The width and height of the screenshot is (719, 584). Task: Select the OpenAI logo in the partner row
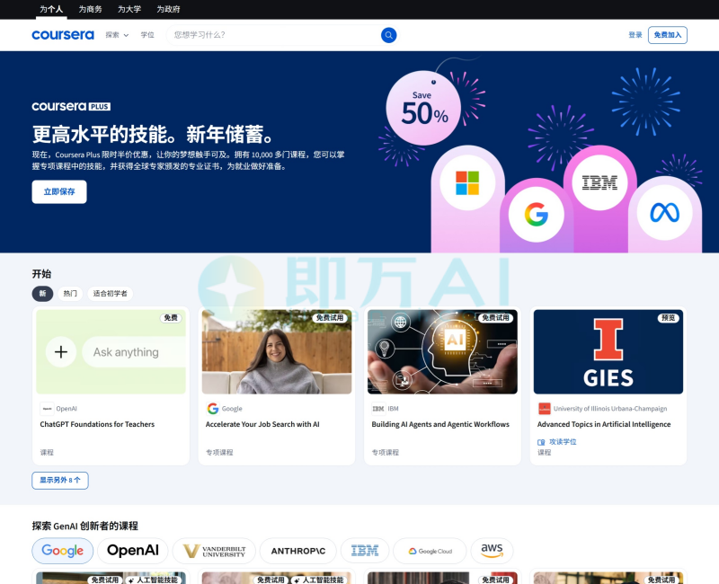133,551
